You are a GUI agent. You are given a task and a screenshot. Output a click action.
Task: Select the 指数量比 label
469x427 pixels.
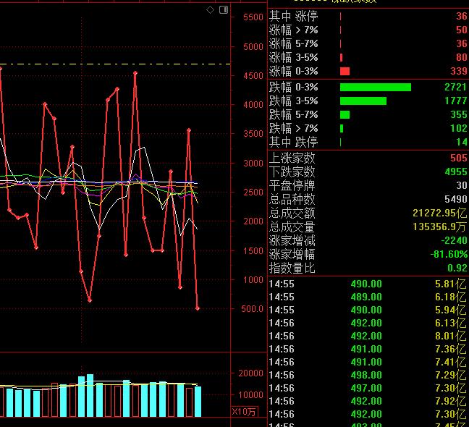[x=292, y=268]
